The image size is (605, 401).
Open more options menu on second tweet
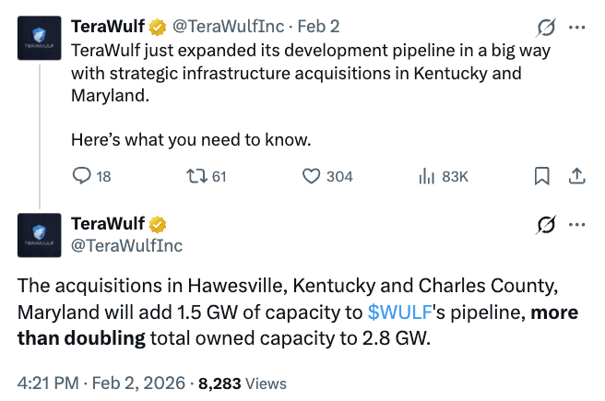(577, 225)
